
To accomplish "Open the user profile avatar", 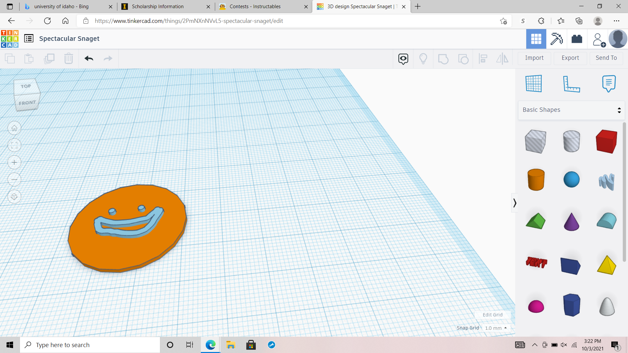I will click(618, 39).
